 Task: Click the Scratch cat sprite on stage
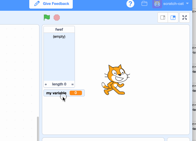pos(116,80)
